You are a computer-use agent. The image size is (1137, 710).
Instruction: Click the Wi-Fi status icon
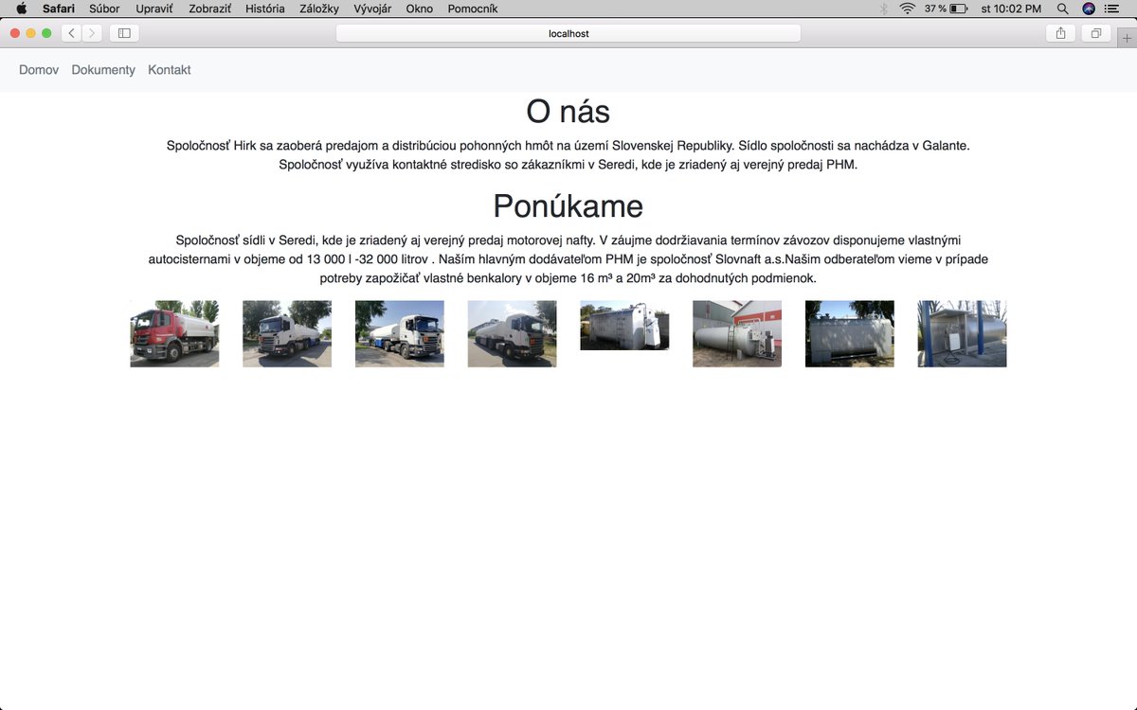coord(908,9)
